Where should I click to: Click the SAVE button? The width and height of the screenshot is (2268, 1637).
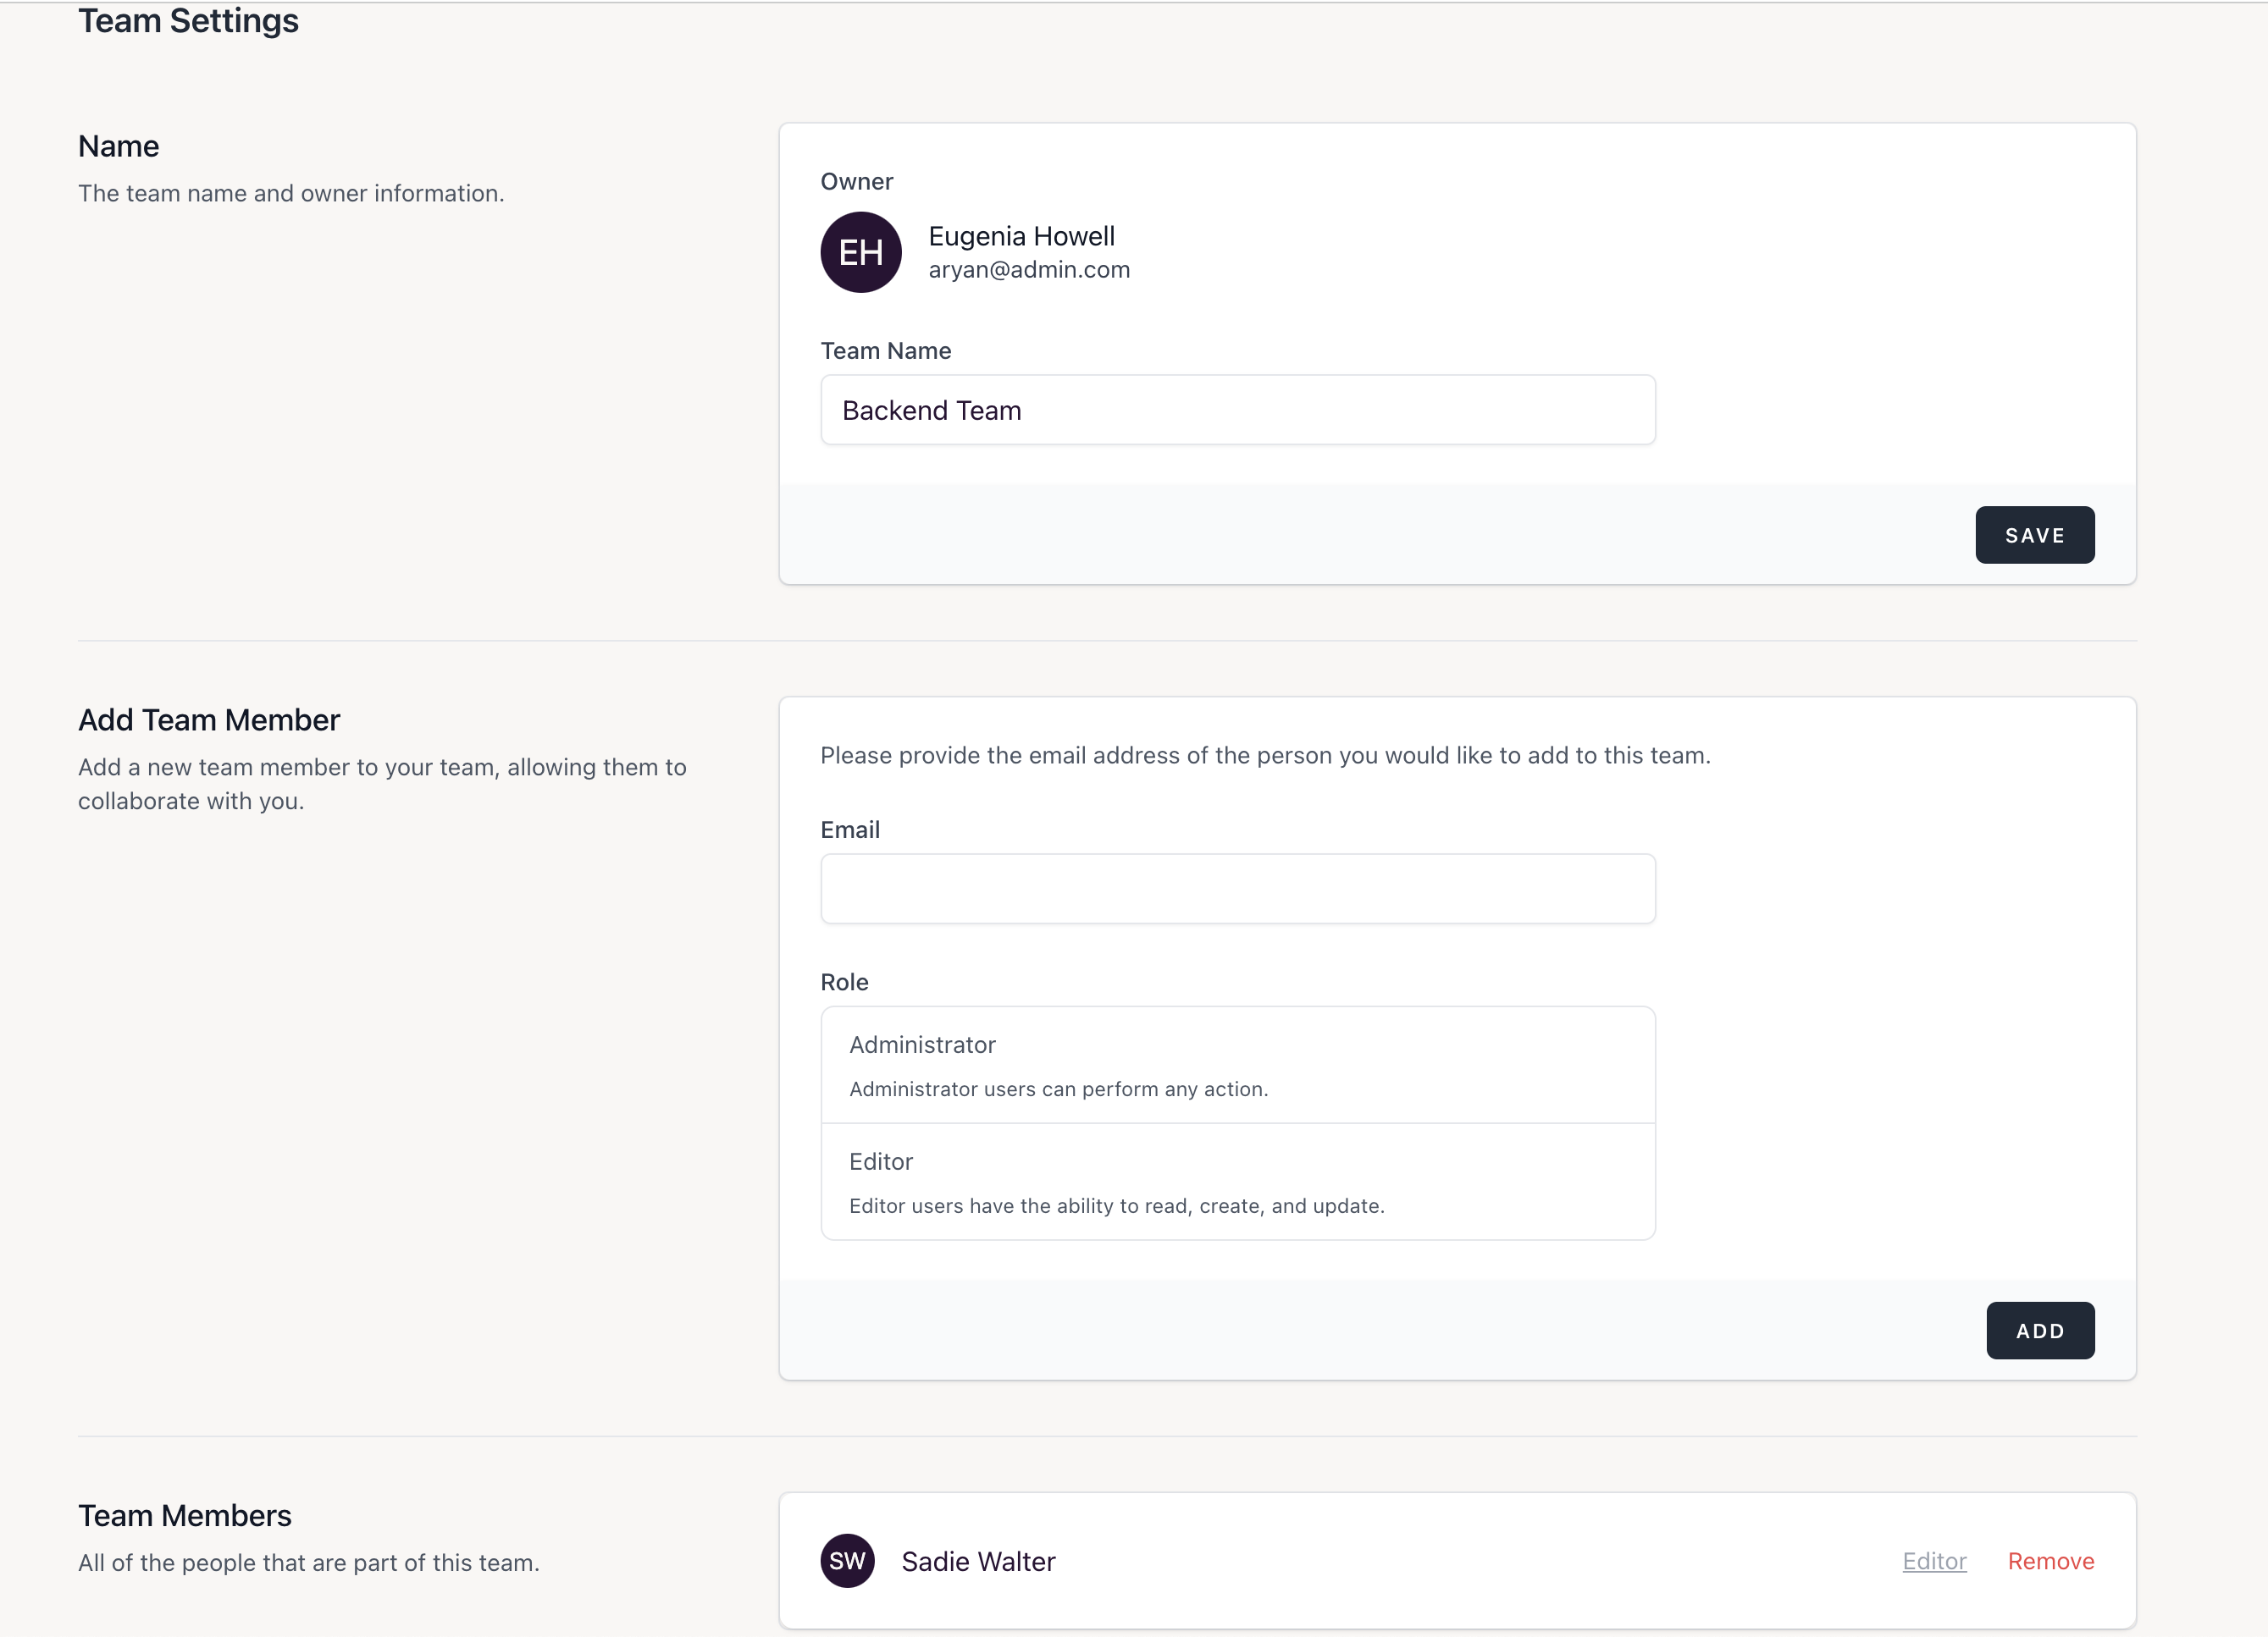(x=2034, y=535)
